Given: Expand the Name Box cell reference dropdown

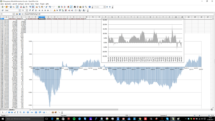Looking at the screenshot, I should [14, 14].
